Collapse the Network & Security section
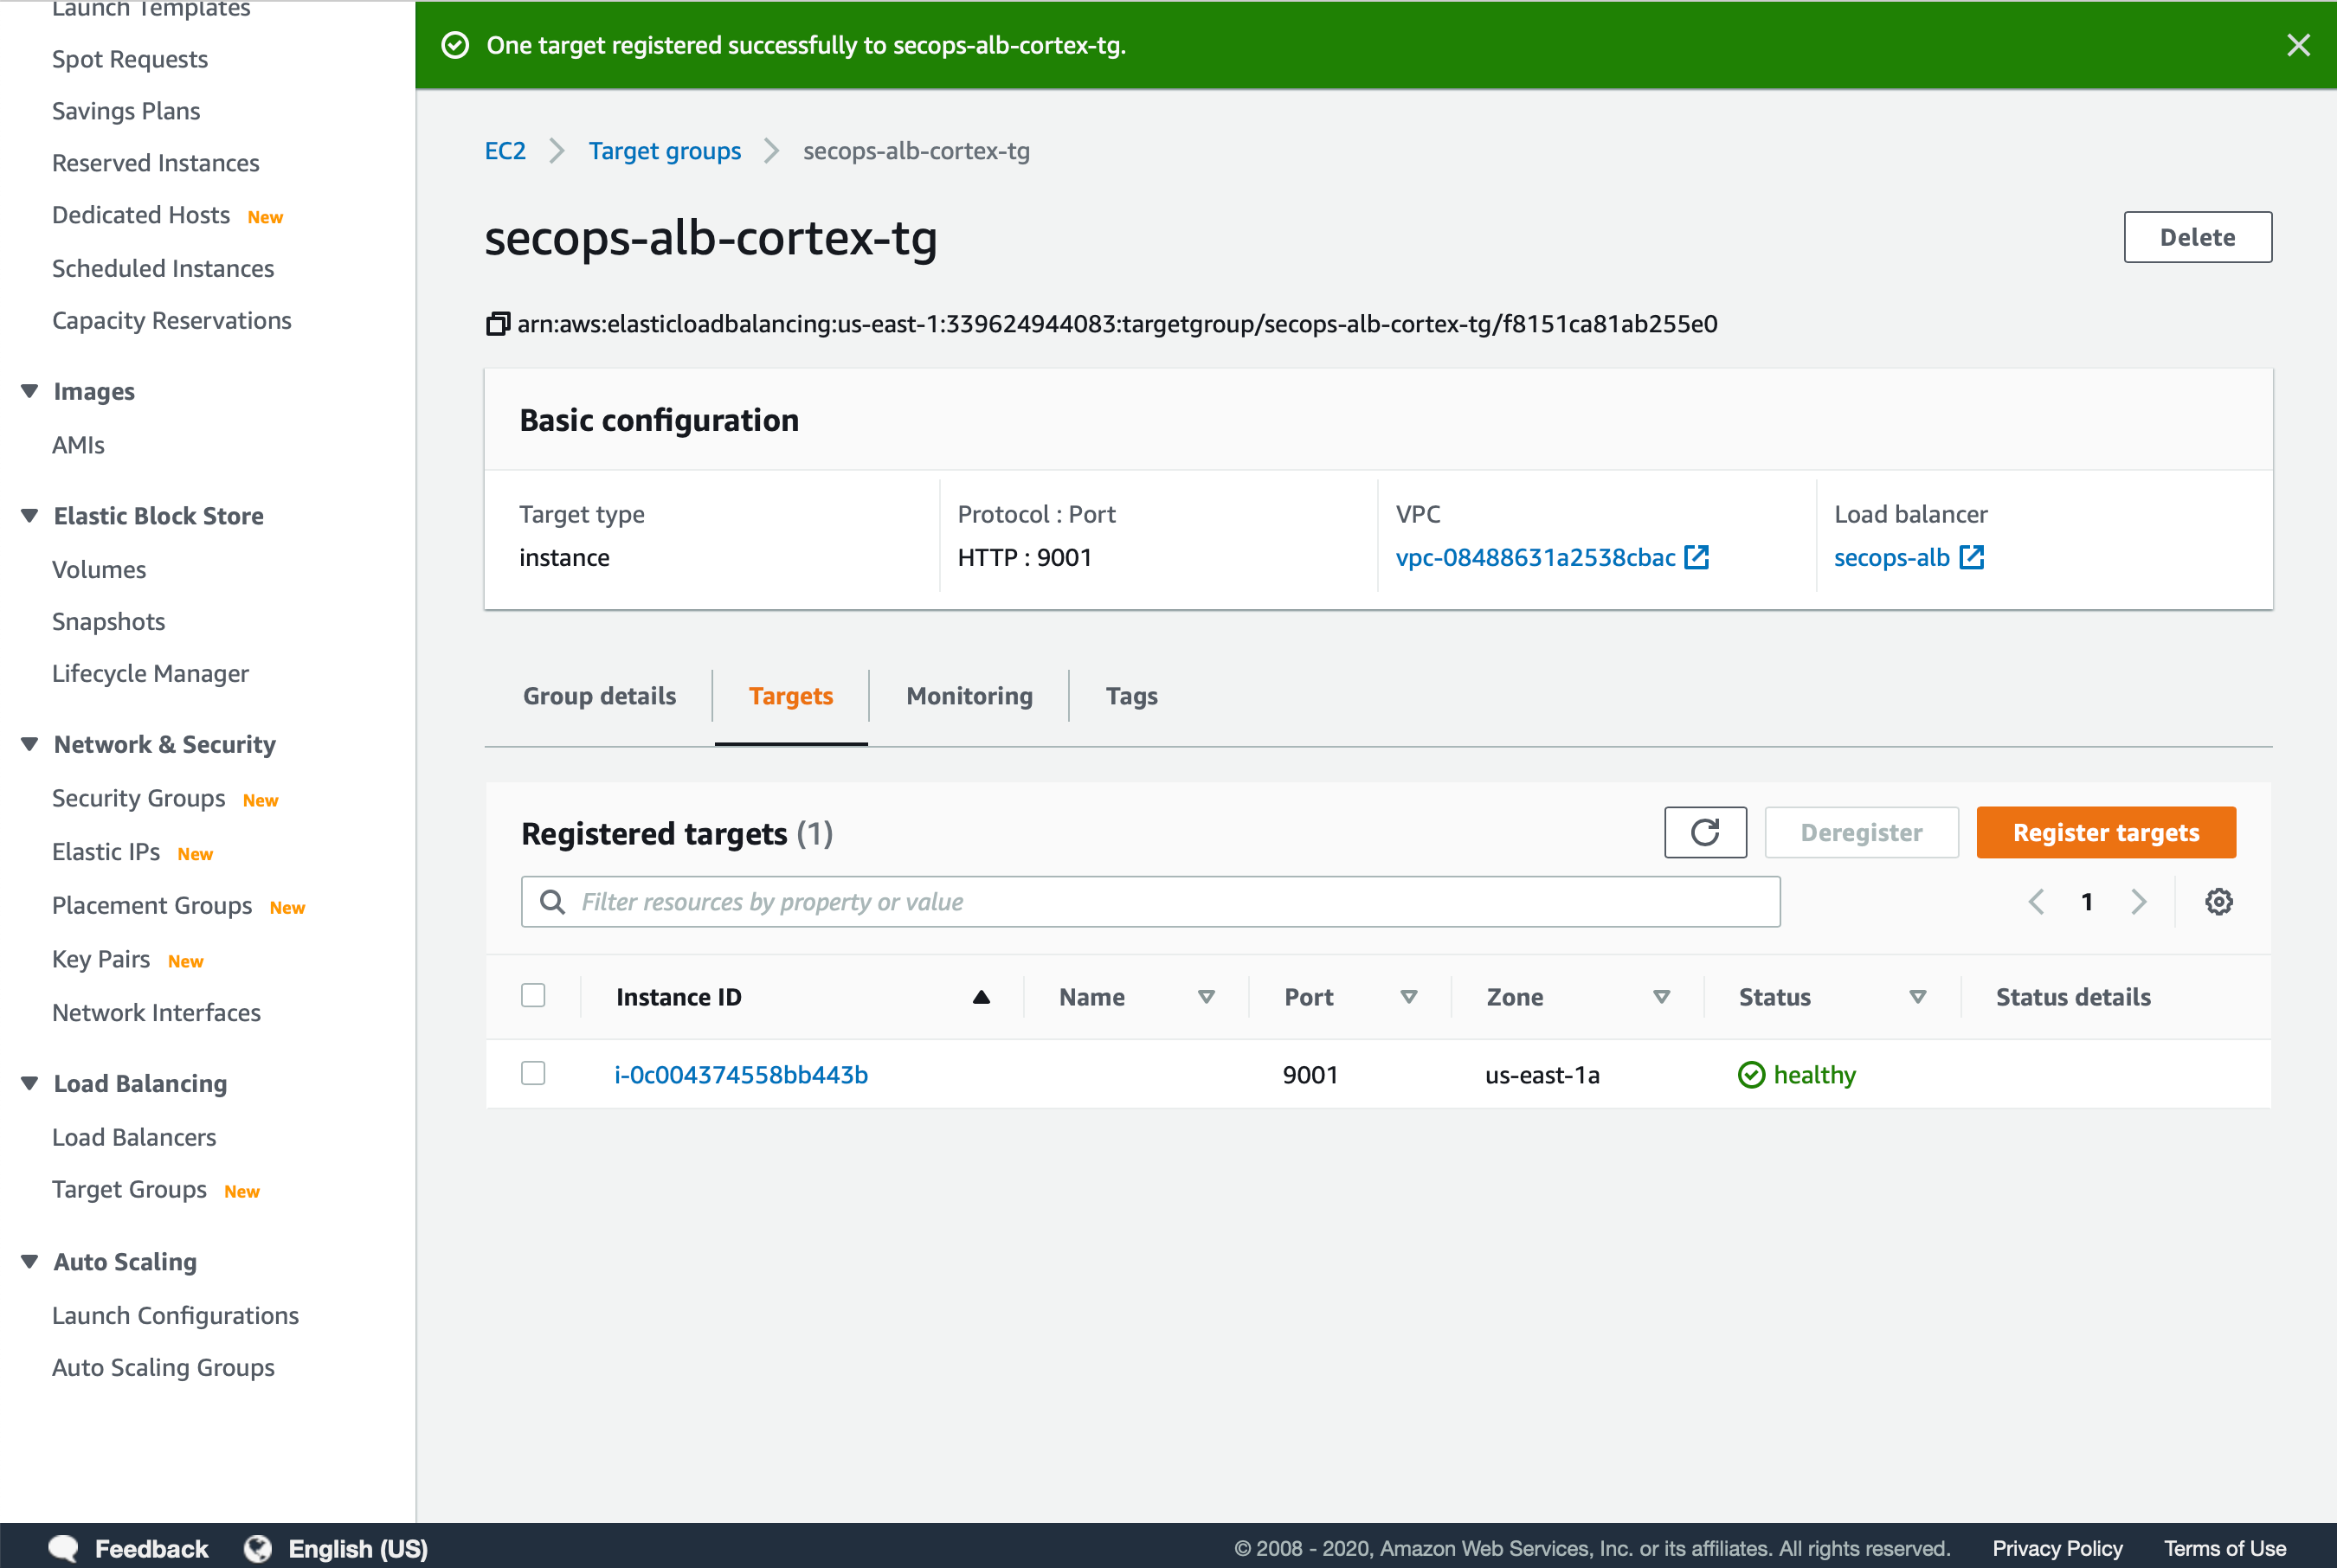Image resolution: width=2337 pixels, height=1568 pixels. (x=29, y=744)
